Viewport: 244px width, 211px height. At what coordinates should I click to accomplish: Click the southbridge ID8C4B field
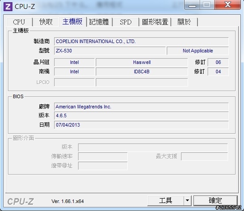pos(142,72)
